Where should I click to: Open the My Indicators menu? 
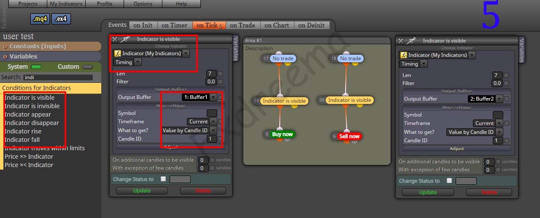66,4
